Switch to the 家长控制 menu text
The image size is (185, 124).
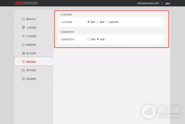click(31, 53)
